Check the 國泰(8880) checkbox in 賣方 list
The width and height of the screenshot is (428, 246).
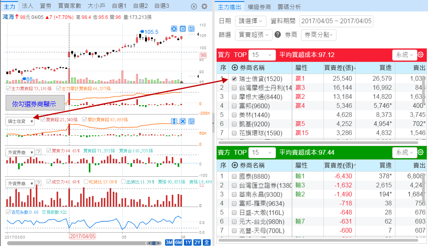pyautogui.click(x=234, y=176)
